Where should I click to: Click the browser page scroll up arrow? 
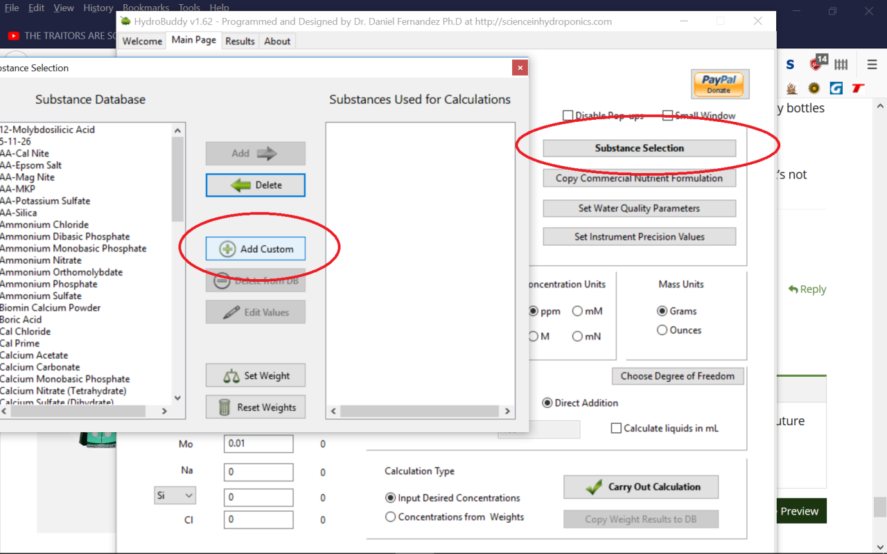880,107
